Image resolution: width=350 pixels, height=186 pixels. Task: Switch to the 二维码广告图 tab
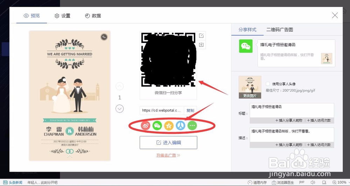pos(280,29)
